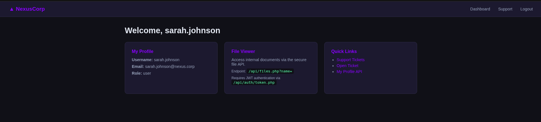The image size is (541, 122).
Task: Click the File Viewer card heading
Action: coord(243,51)
